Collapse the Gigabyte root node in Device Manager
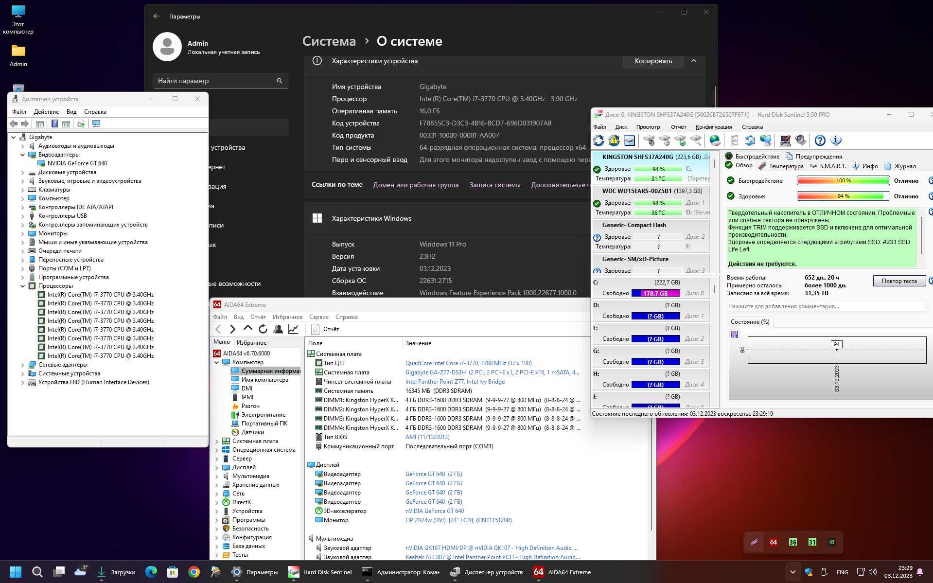Screen dimensions: 933x583 point(14,137)
